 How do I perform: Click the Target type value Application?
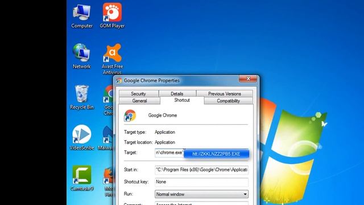point(165,132)
